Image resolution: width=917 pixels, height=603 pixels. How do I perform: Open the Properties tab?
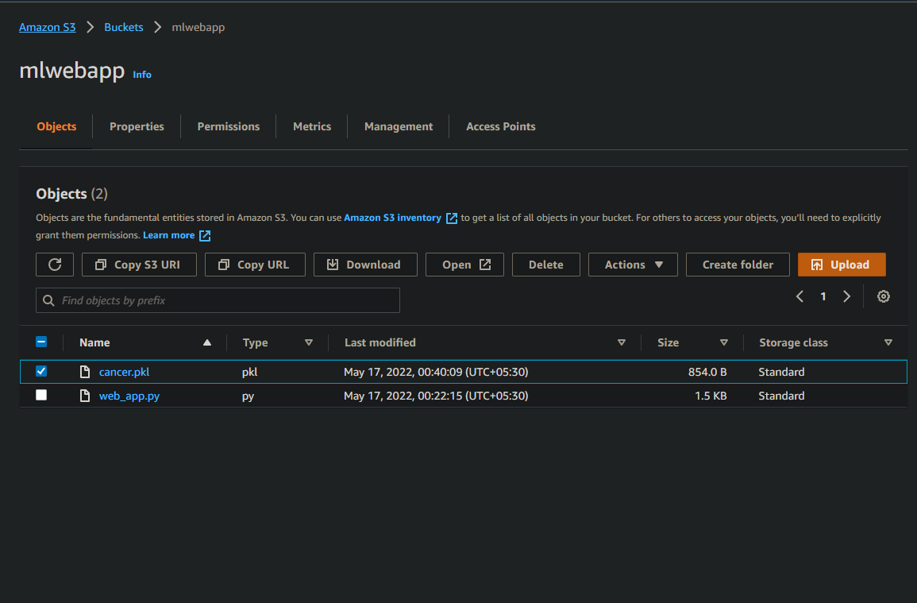pyautogui.click(x=137, y=126)
